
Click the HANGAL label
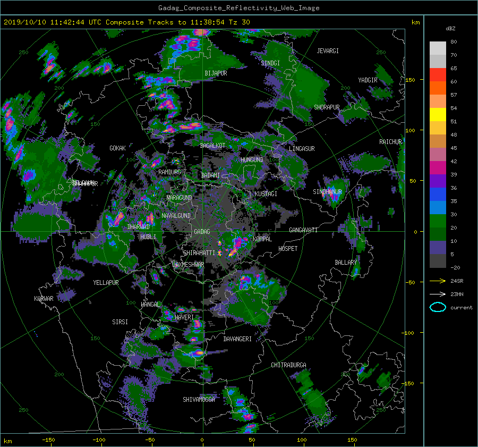coord(150,305)
